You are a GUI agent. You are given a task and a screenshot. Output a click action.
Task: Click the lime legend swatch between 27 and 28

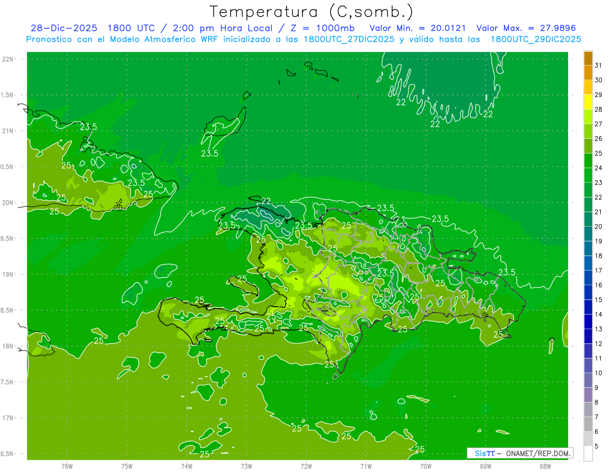coord(588,116)
